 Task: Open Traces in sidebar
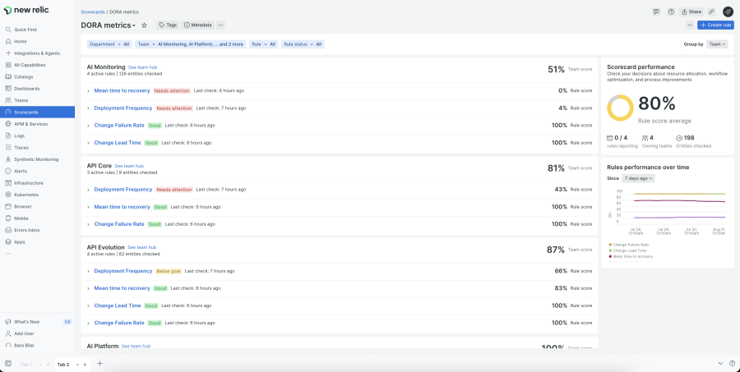pyautogui.click(x=37, y=148)
